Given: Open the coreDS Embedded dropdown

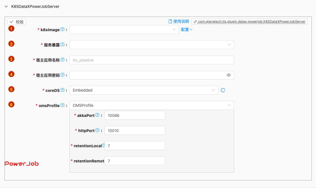Looking at the screenshot, I should coord(144,90).
